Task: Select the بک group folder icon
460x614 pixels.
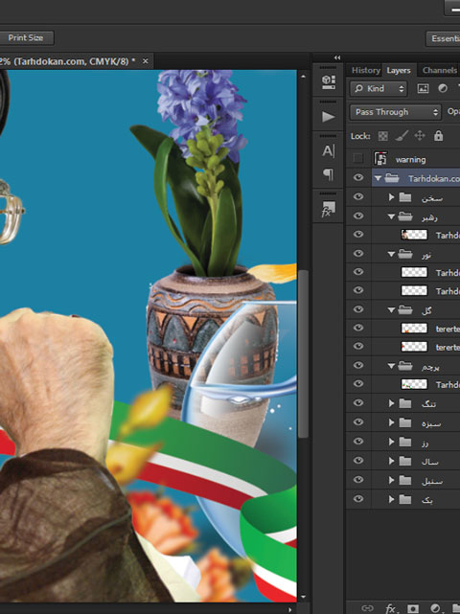Action: [405, 499]
